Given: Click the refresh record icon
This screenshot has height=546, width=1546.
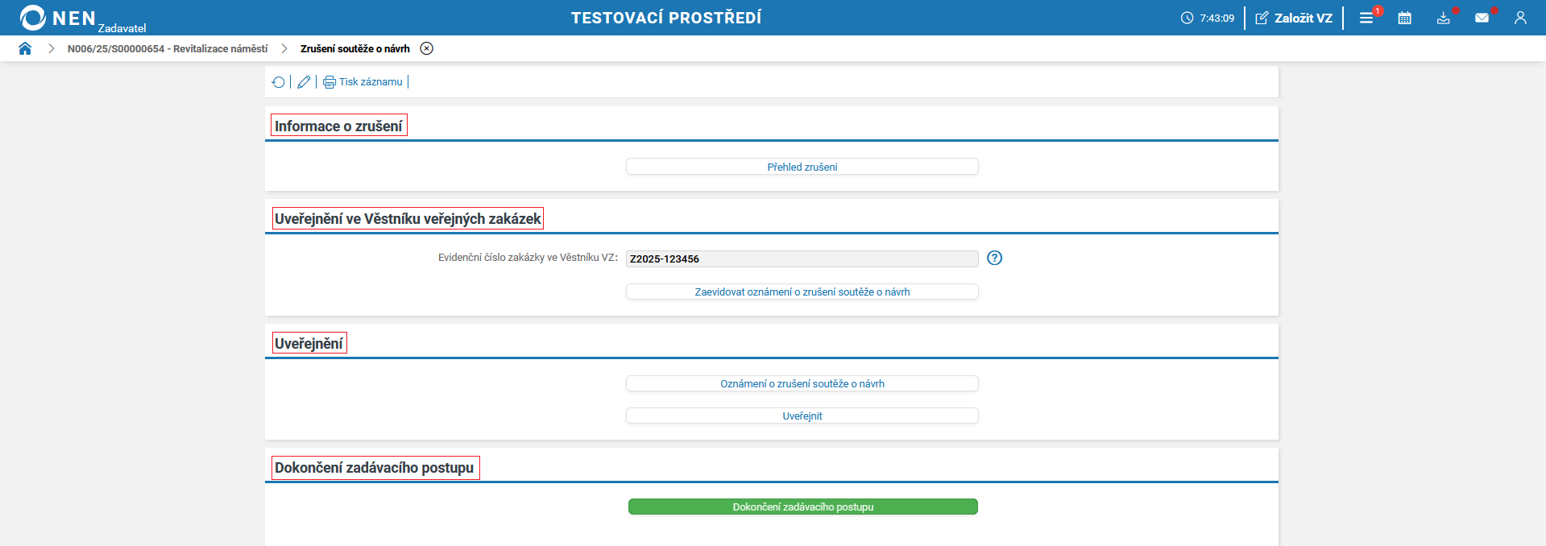Looking at the screenshot, I should (x=279, y=82).
